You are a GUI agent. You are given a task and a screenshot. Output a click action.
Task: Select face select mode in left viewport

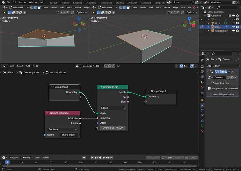click(x=39, y=8)
